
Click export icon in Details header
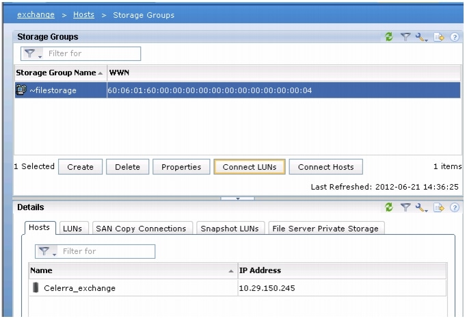point(439,207)
